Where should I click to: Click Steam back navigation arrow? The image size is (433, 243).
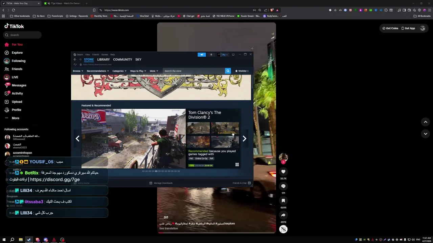coord(75,59)
